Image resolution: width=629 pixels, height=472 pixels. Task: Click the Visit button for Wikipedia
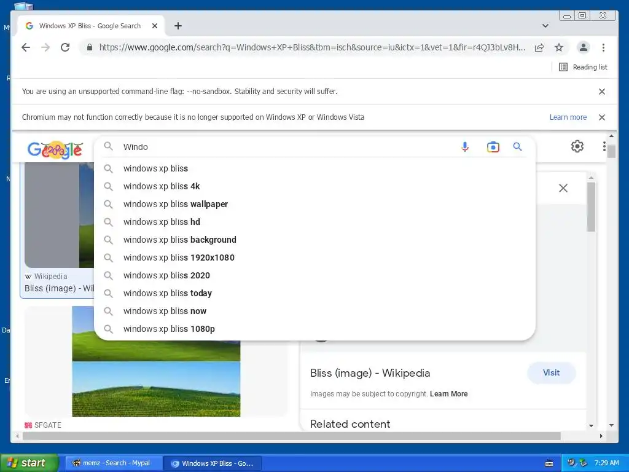(551, 373)
